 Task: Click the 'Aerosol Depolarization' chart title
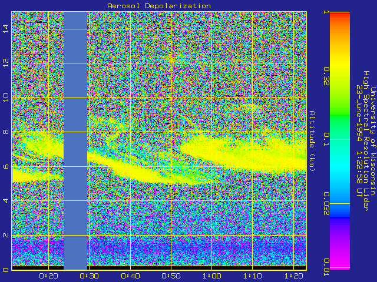[x=159, y=6]
